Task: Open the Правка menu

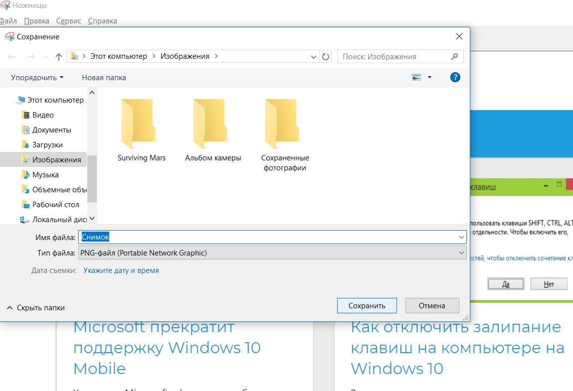Action: click(x=36, y=21)
